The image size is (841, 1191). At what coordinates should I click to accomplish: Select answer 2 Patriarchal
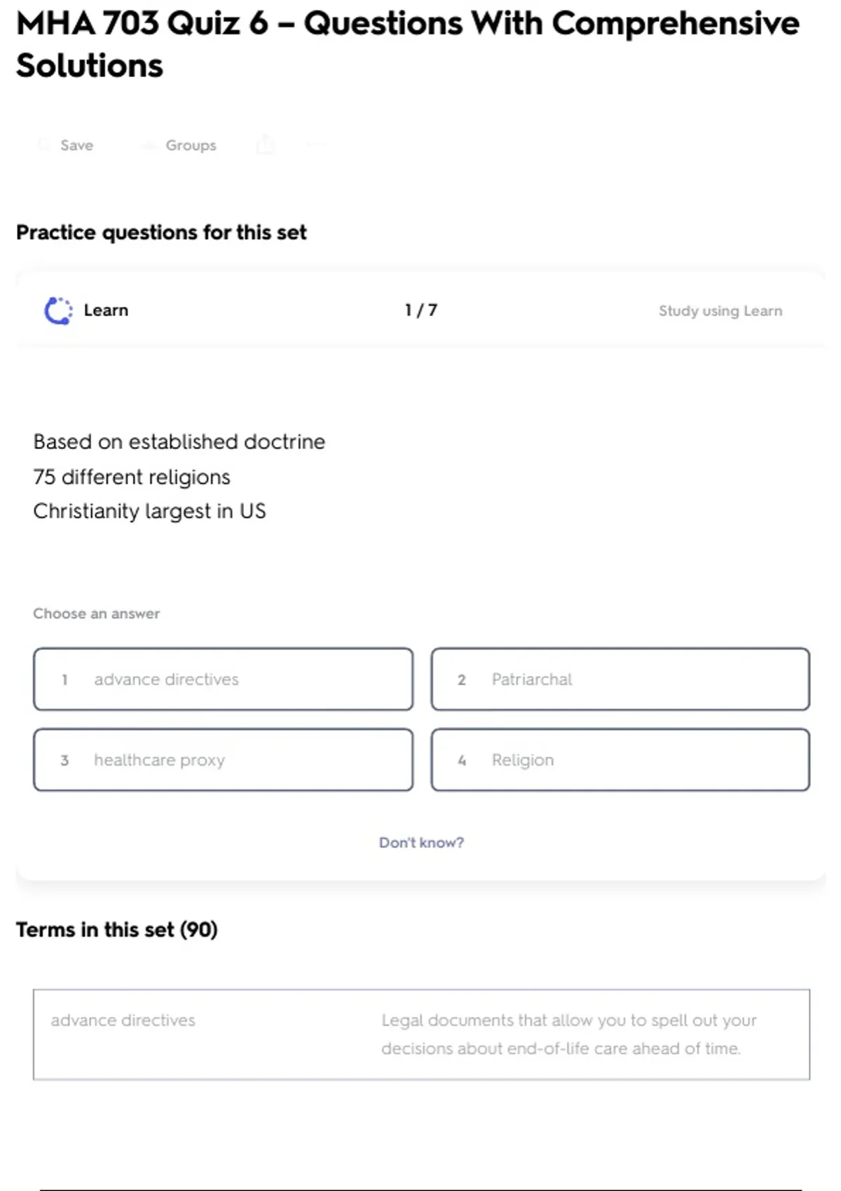[x=620, y=679]
